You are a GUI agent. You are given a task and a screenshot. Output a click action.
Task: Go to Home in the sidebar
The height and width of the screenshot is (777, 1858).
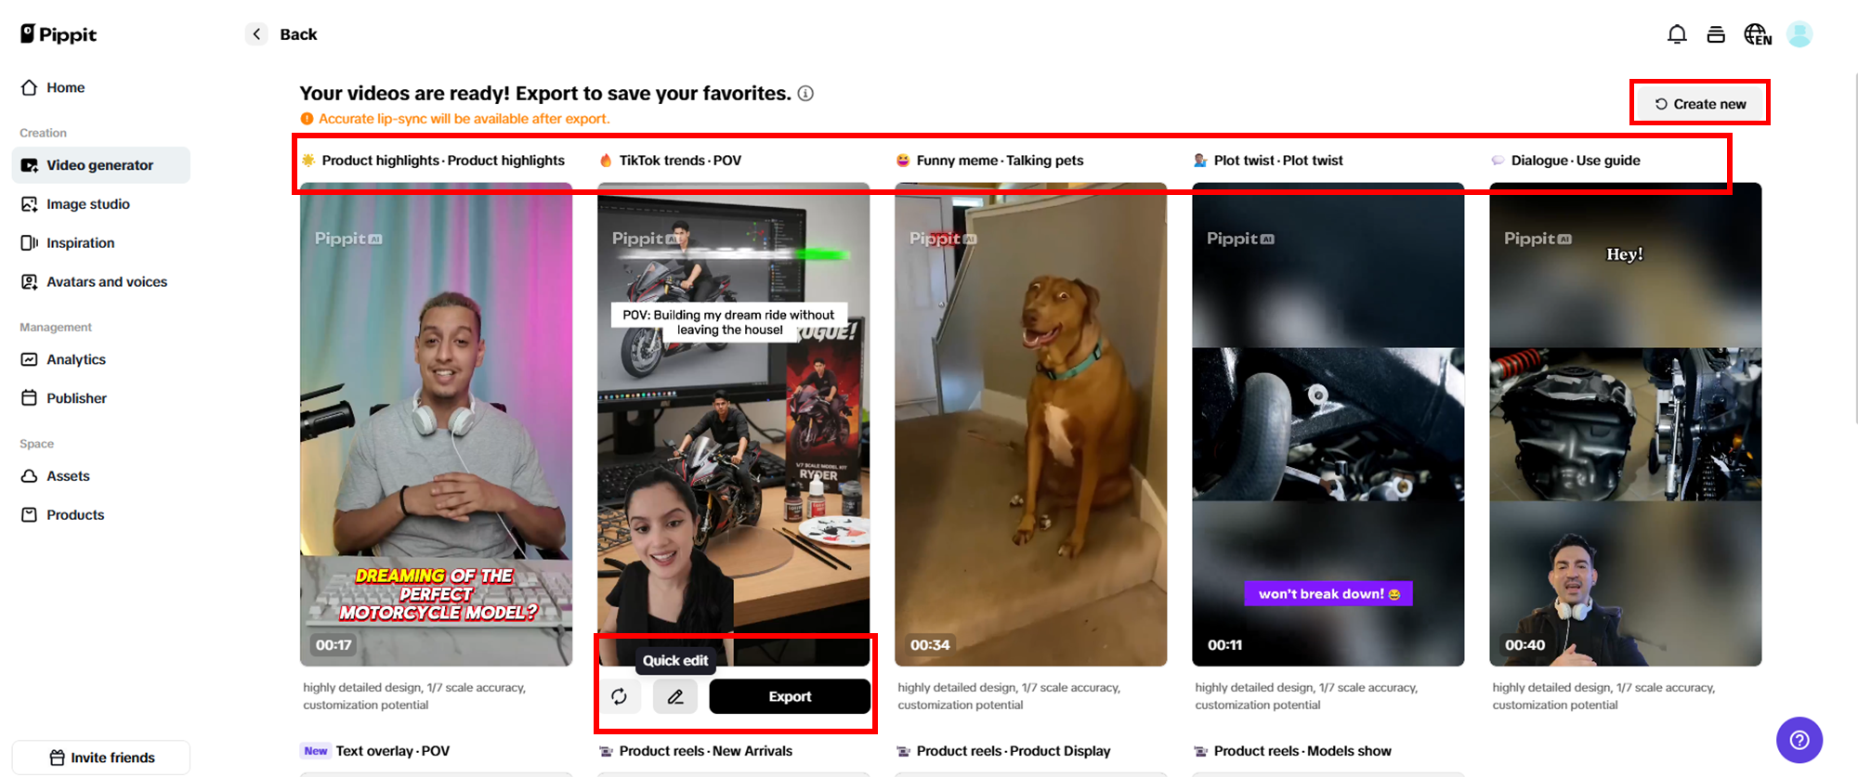pos(65,87)
